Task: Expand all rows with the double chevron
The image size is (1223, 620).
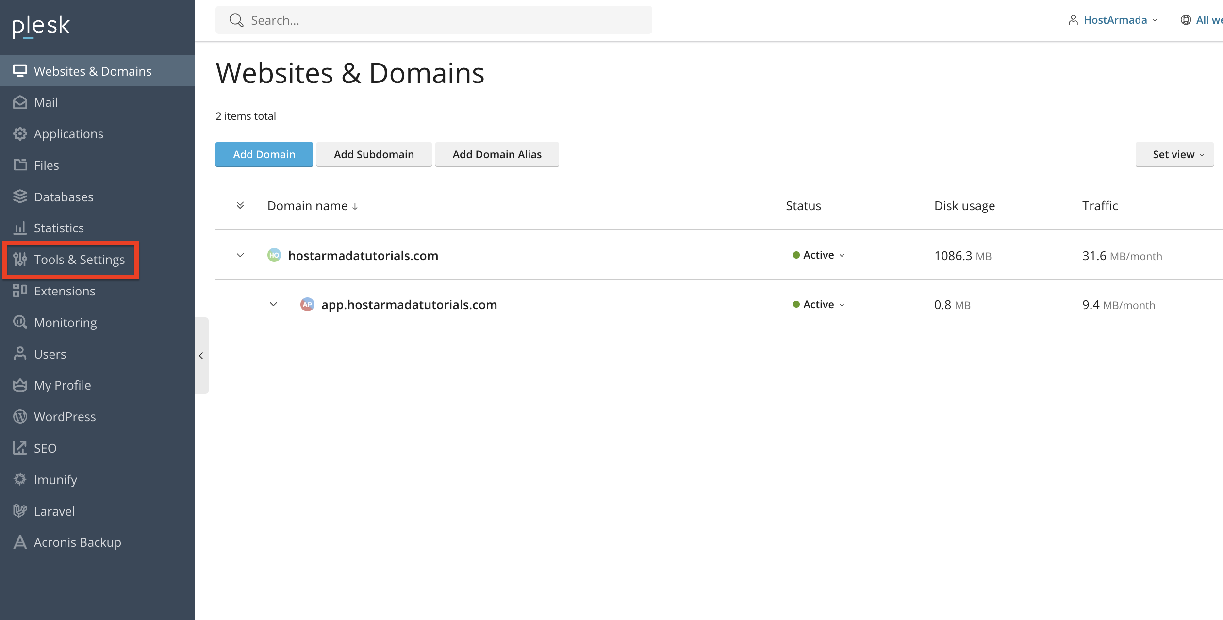Action: click(x=240, y=206)
